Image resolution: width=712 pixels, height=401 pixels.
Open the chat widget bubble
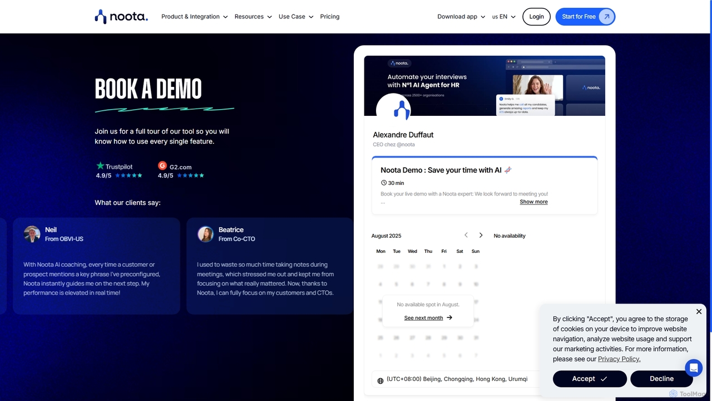pos(694,368)
